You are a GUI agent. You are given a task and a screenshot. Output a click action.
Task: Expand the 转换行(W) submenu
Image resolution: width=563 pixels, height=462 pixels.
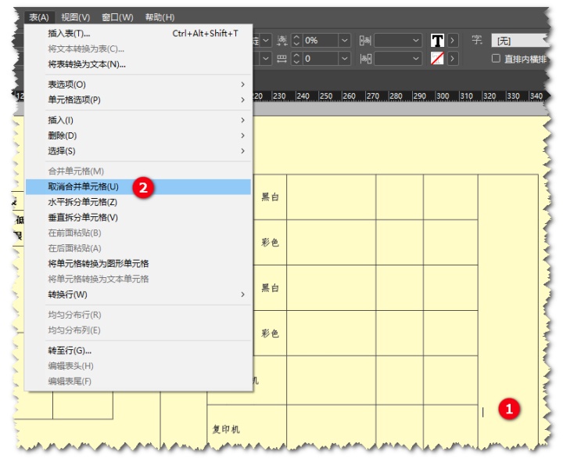click(138, 294)
